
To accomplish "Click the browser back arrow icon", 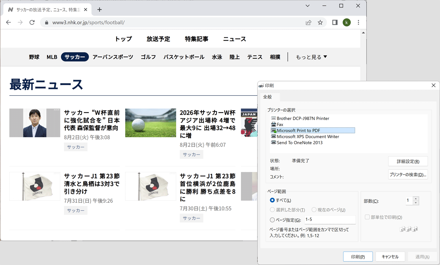I will pyautogui.click(x=9, y=22).
